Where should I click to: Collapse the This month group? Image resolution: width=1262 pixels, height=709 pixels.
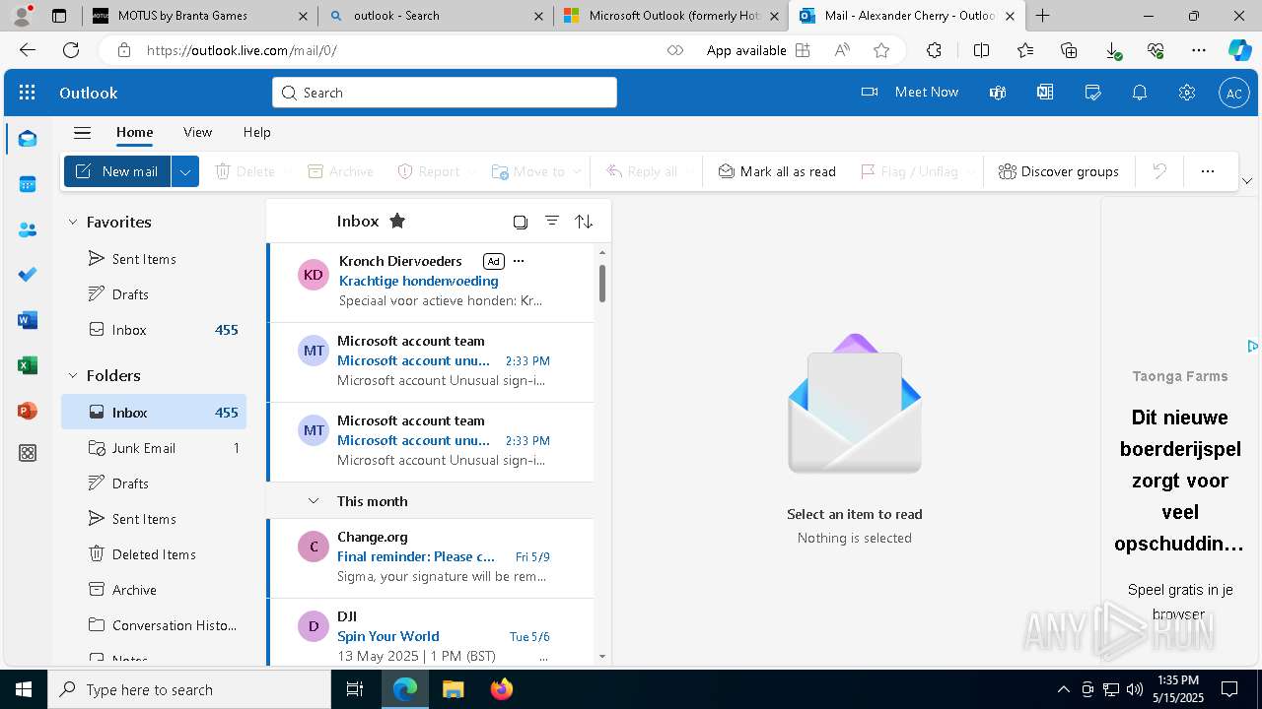point(314,501)
